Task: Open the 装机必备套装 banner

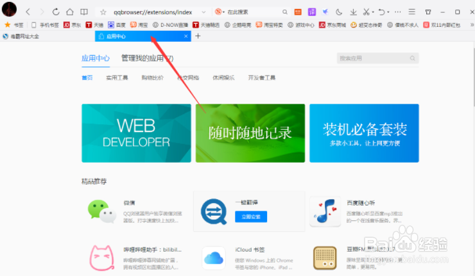Action: tap(364, 133)
